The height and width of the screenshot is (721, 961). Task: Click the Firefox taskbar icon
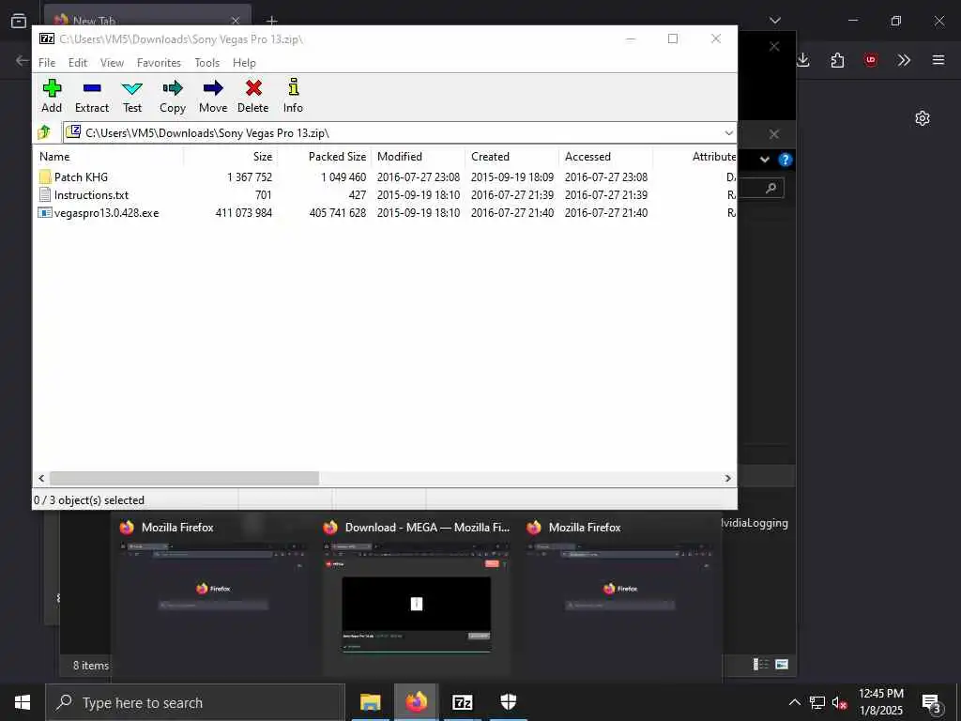tap(416, 702)
